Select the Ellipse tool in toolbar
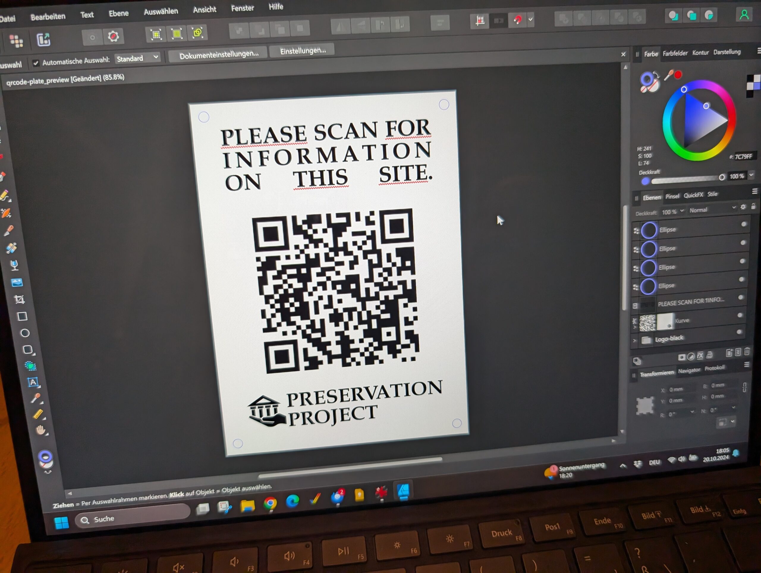 tap(25, 333)
